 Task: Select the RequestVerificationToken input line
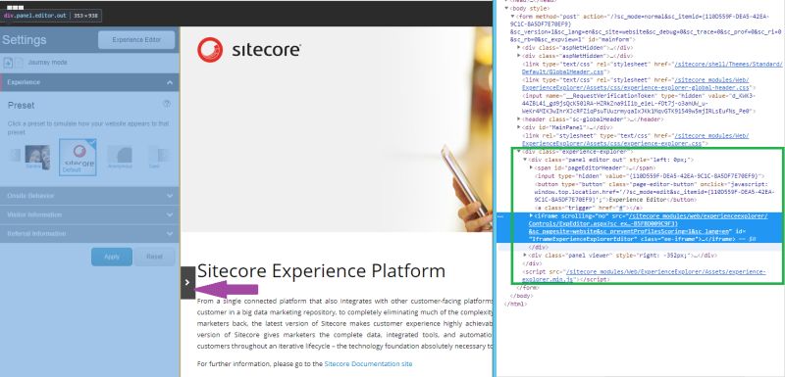[639, 104]
